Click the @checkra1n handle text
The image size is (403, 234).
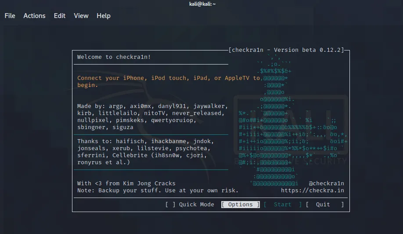click(326, 184)
